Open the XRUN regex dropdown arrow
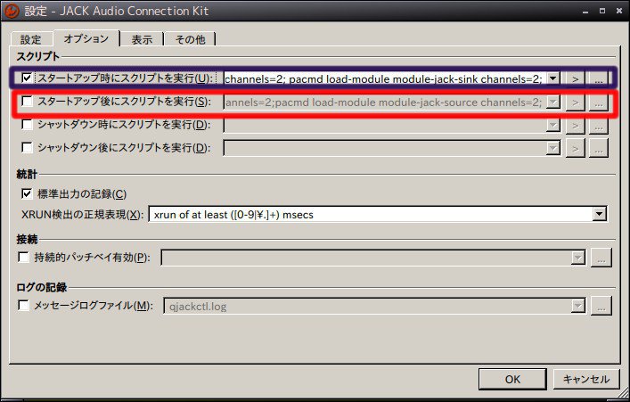Viewport: 630px width, 402px height. (x=599, y=214)
